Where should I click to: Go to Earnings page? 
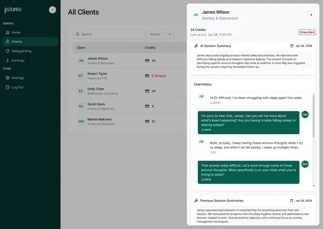31,60
